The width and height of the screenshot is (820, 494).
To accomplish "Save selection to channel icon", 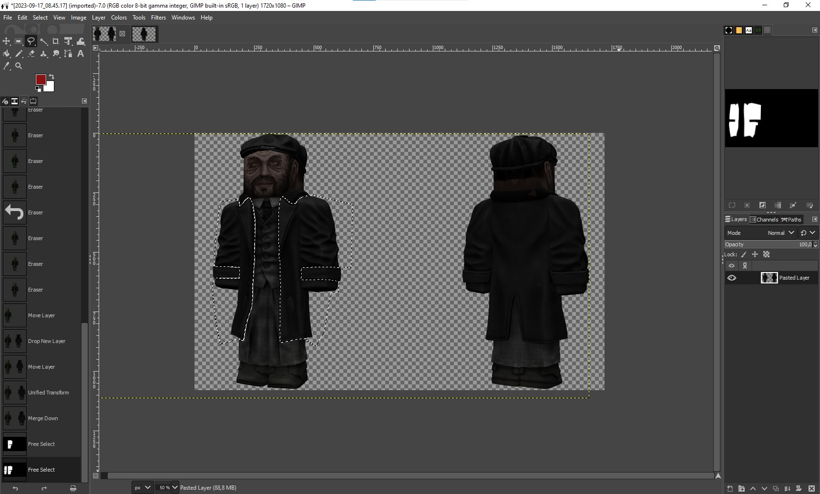I will pyautogui.click(x=778, y=205).
